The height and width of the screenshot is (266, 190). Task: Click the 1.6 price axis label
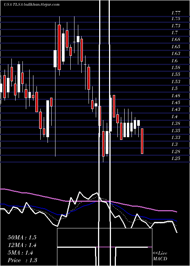(x=174, y=61)
